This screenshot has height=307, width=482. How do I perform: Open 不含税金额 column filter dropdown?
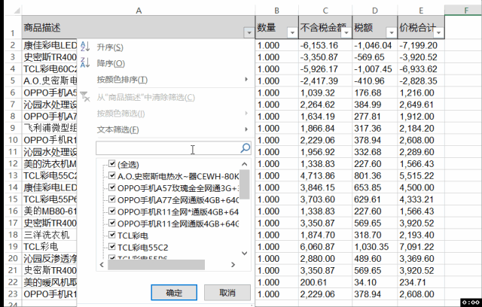pyautogui.click(x=346, y=32)
